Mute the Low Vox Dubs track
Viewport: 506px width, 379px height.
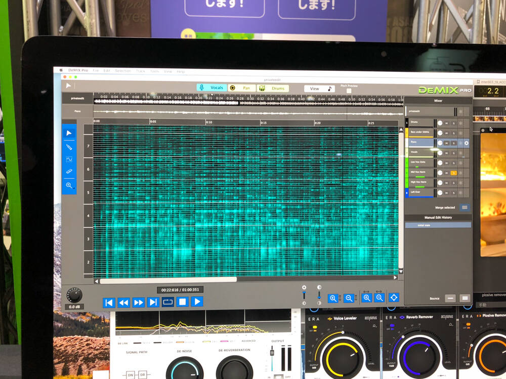point(447,163)
